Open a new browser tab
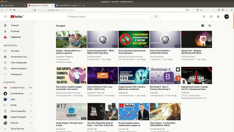This screenshot has height=132, width=234. (x=84, y=5)
